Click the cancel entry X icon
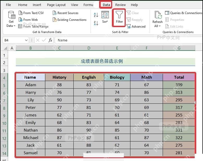Image resolution: width=203 pixels, height=161 pixels. tap(38, 40)
